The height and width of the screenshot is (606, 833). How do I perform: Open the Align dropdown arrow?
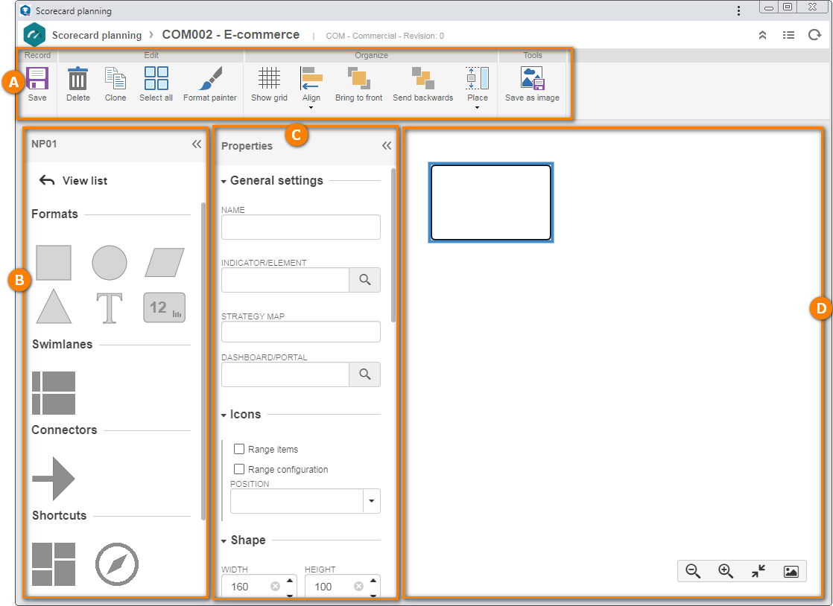click(x=311, y=108)
